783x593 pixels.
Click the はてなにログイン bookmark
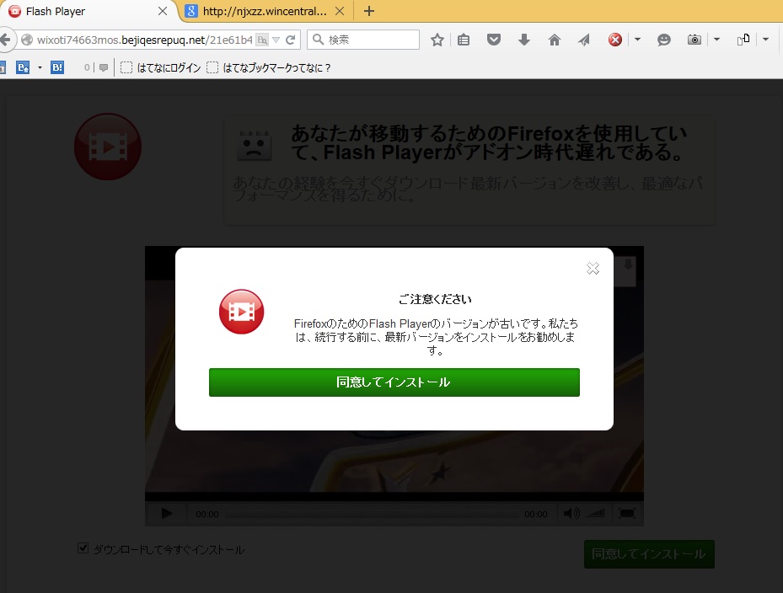(160, 68)
